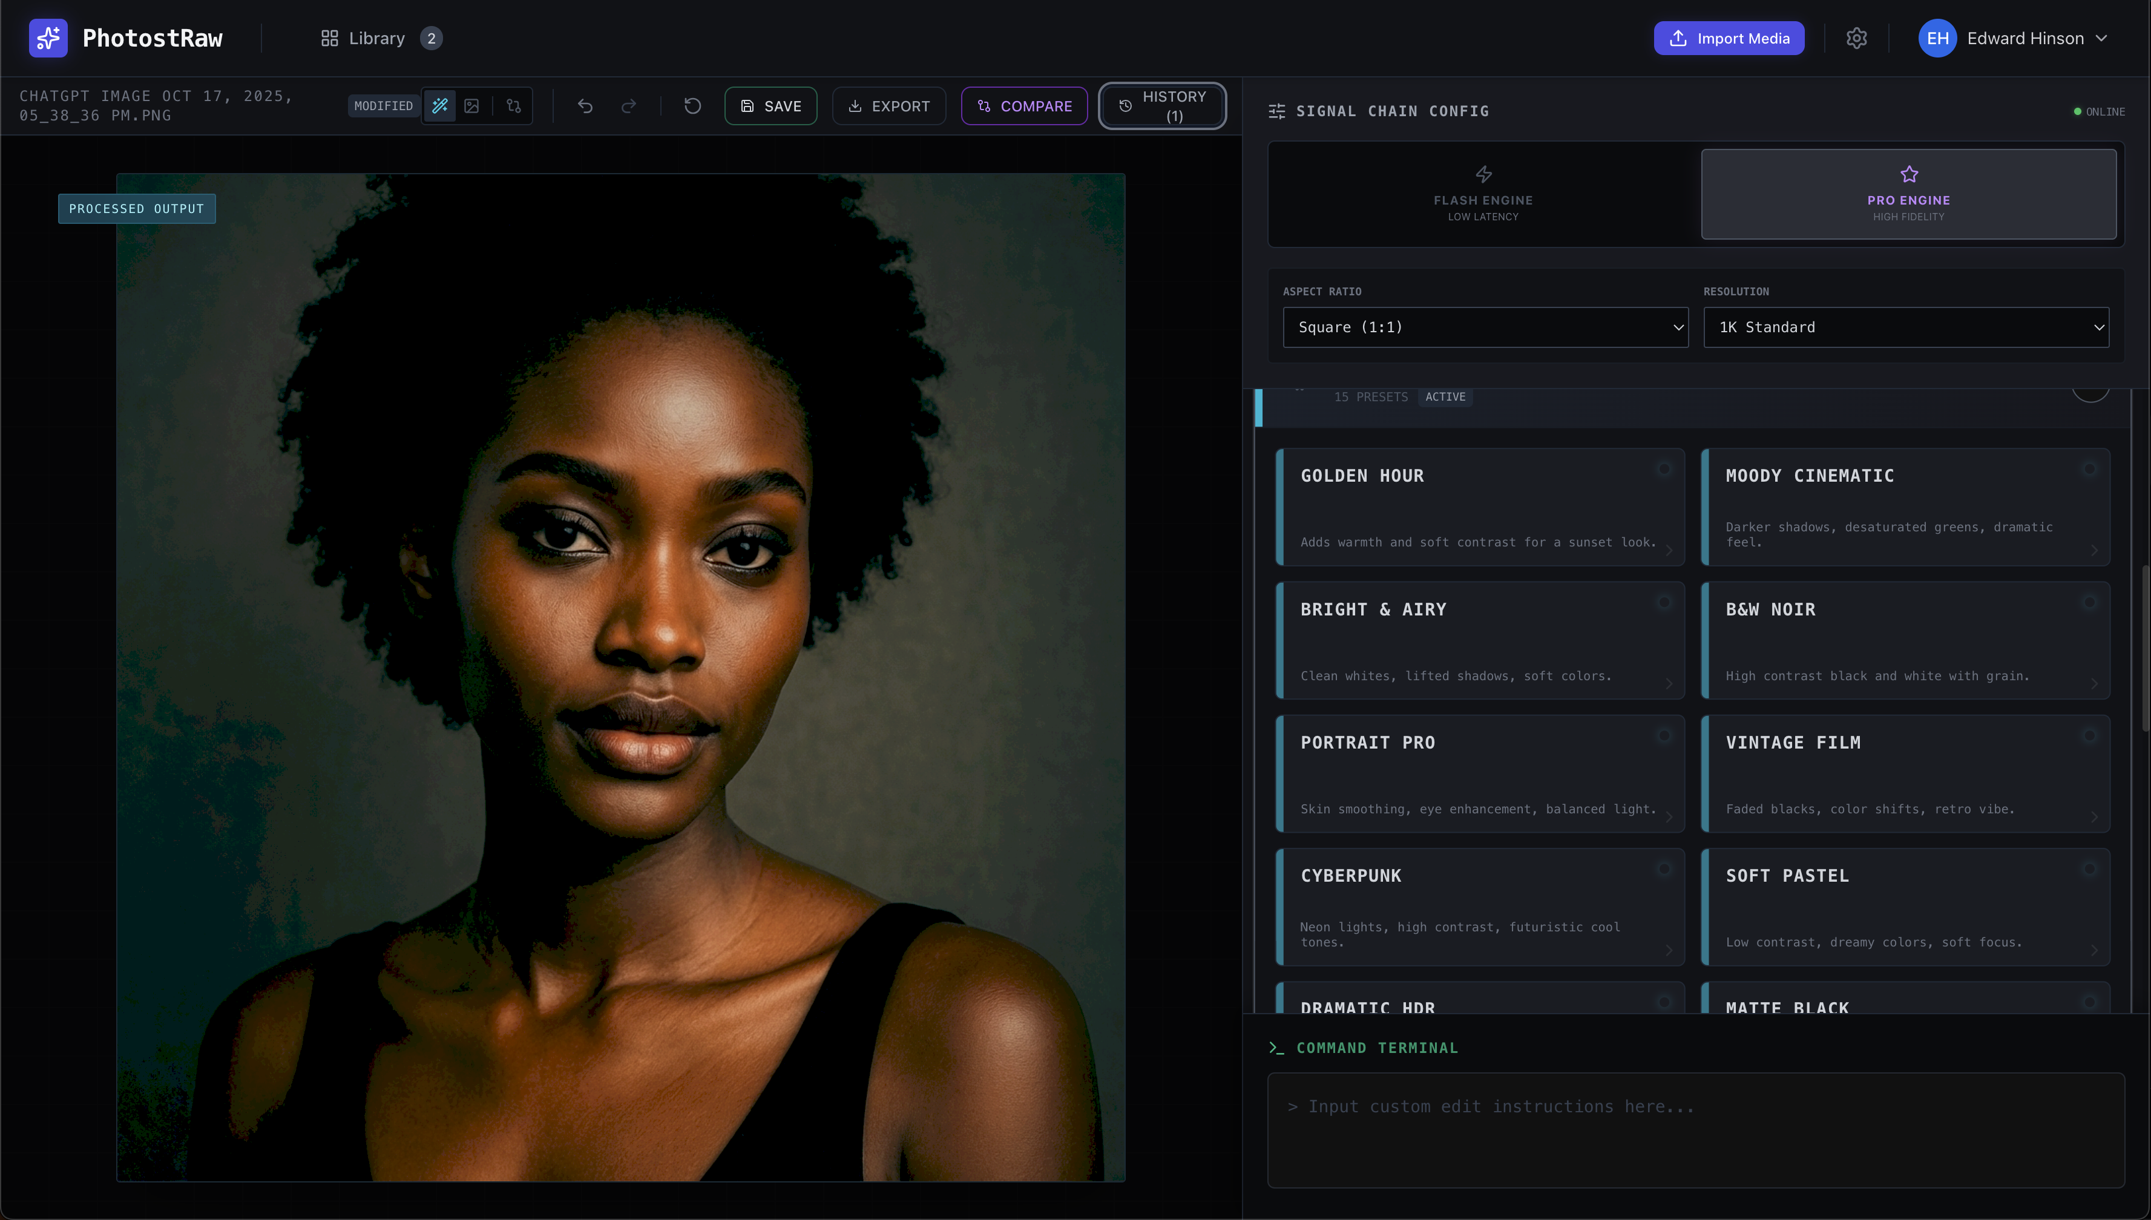This screenshot has width=2151, height=1220.
Task: Click the Compare button
Action: (x=1024, y=105)
